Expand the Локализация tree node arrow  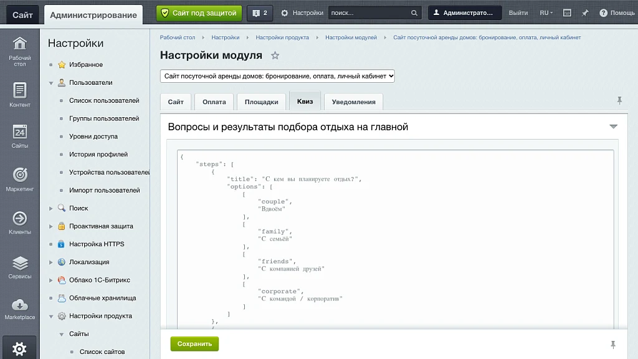tap(51, 262)
